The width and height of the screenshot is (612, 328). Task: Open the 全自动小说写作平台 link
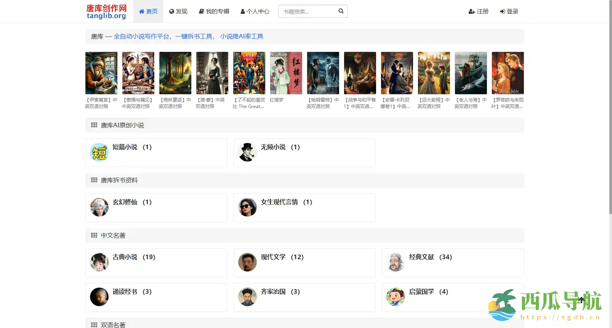(141, 37)
